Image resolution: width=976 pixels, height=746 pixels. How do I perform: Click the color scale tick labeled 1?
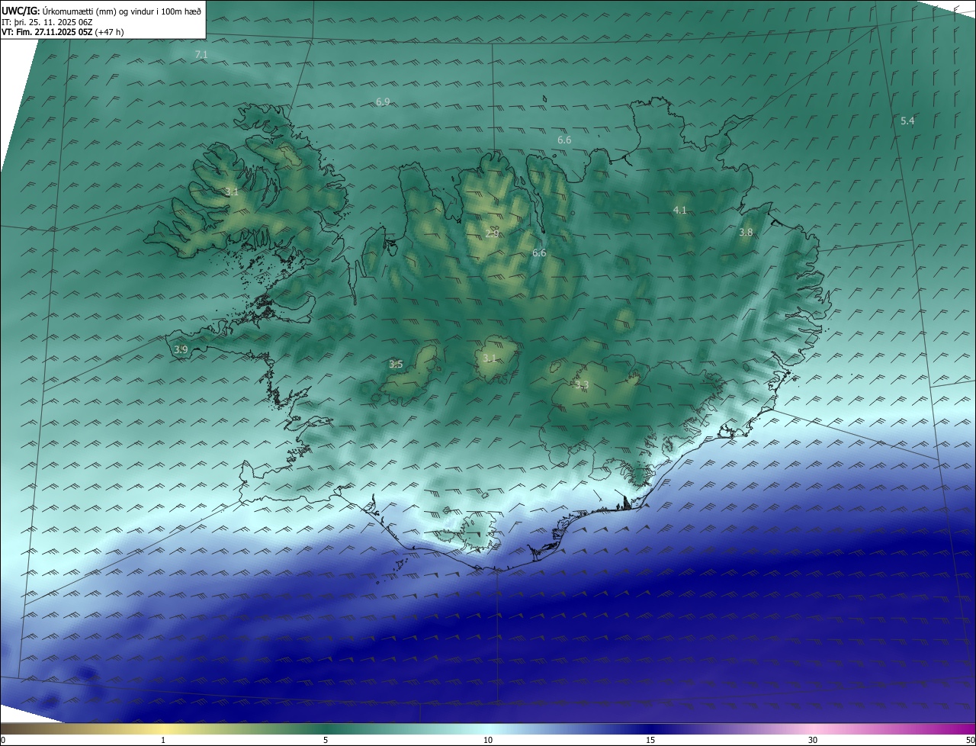coord(163,740)
